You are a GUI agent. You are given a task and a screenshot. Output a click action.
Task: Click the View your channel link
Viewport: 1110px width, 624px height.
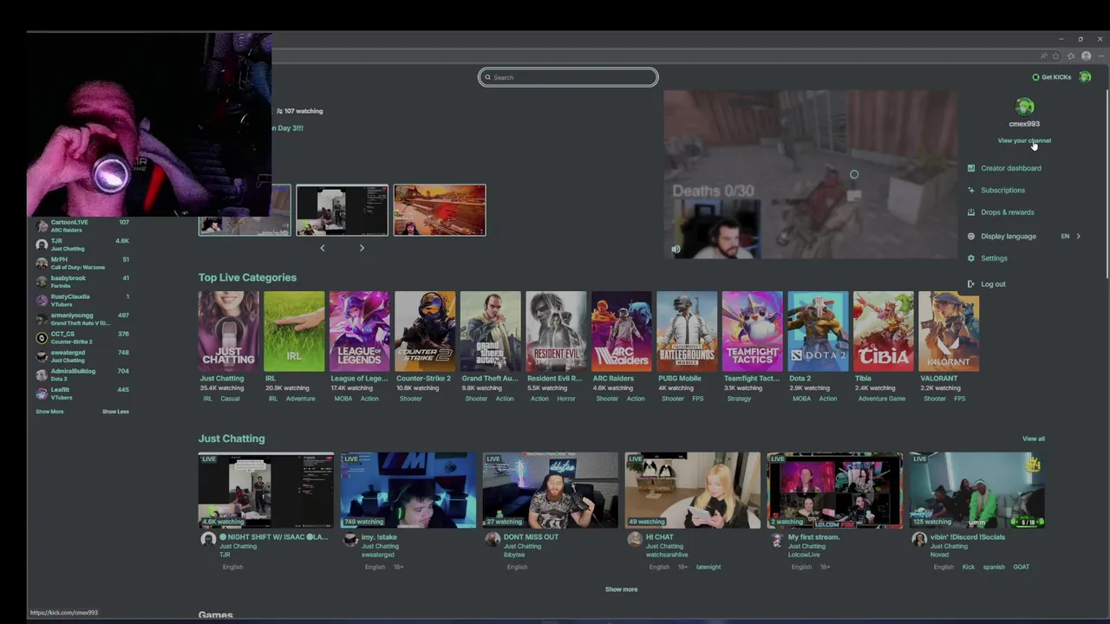[x=1024, y=140]
